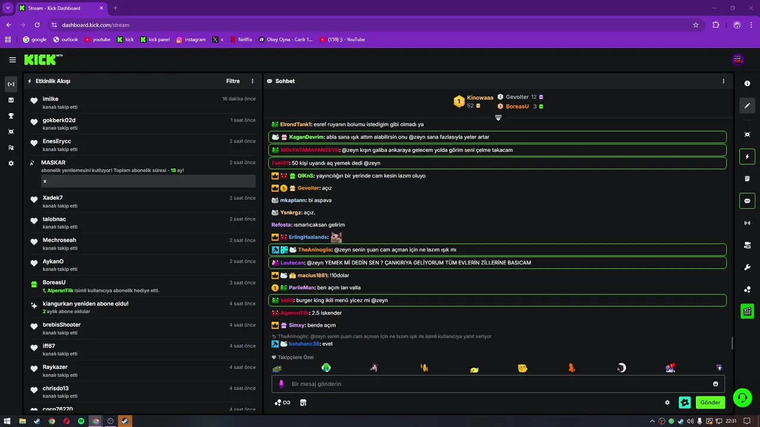Open the capture frame icon in the left sidebar

click(x=11, y=132)
